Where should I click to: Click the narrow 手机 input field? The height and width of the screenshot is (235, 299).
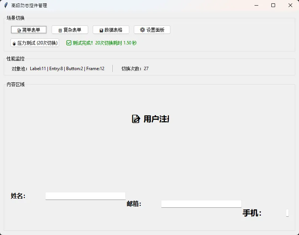pos(287,213)
